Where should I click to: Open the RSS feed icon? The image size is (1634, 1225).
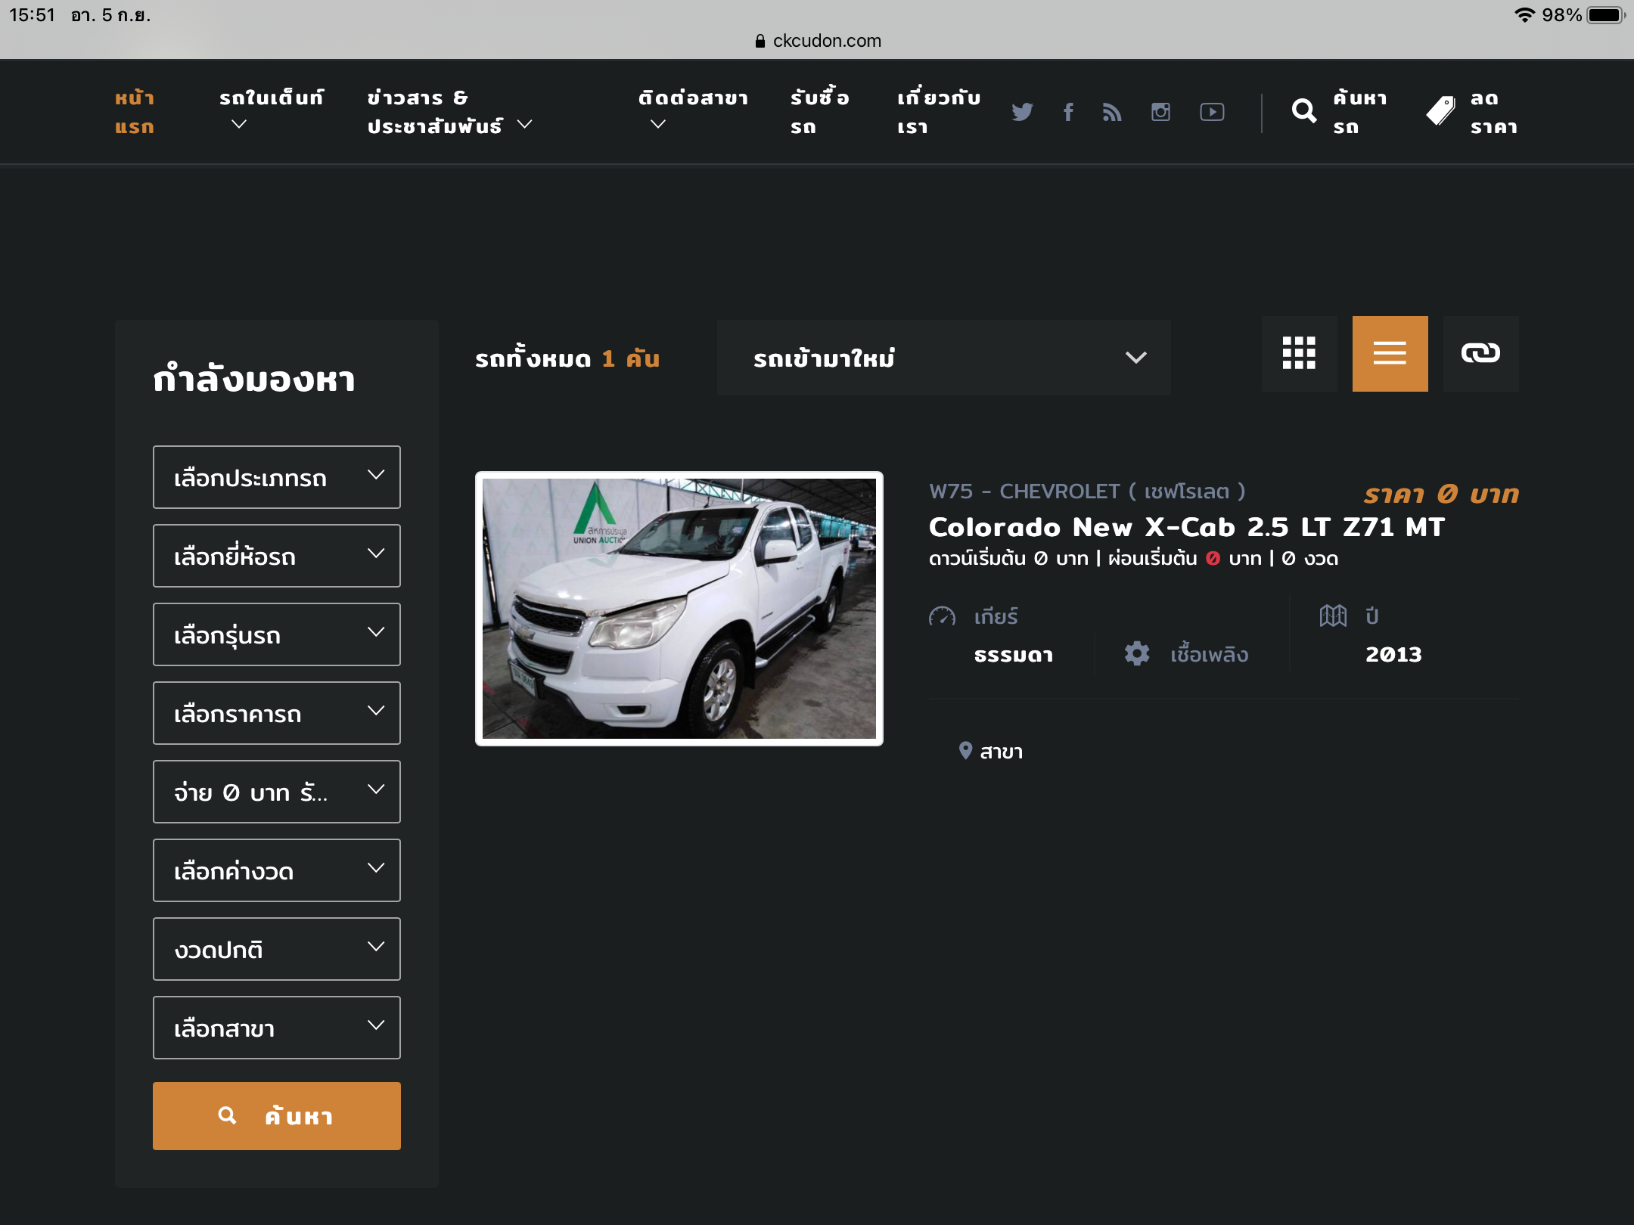click(x=1112, y=112)
